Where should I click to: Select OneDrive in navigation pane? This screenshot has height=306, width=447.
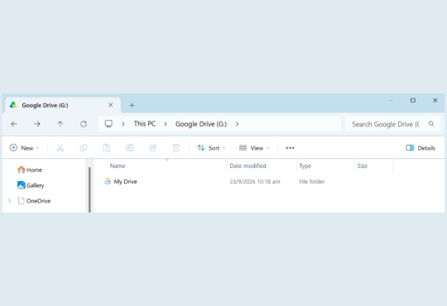(34, 201)
